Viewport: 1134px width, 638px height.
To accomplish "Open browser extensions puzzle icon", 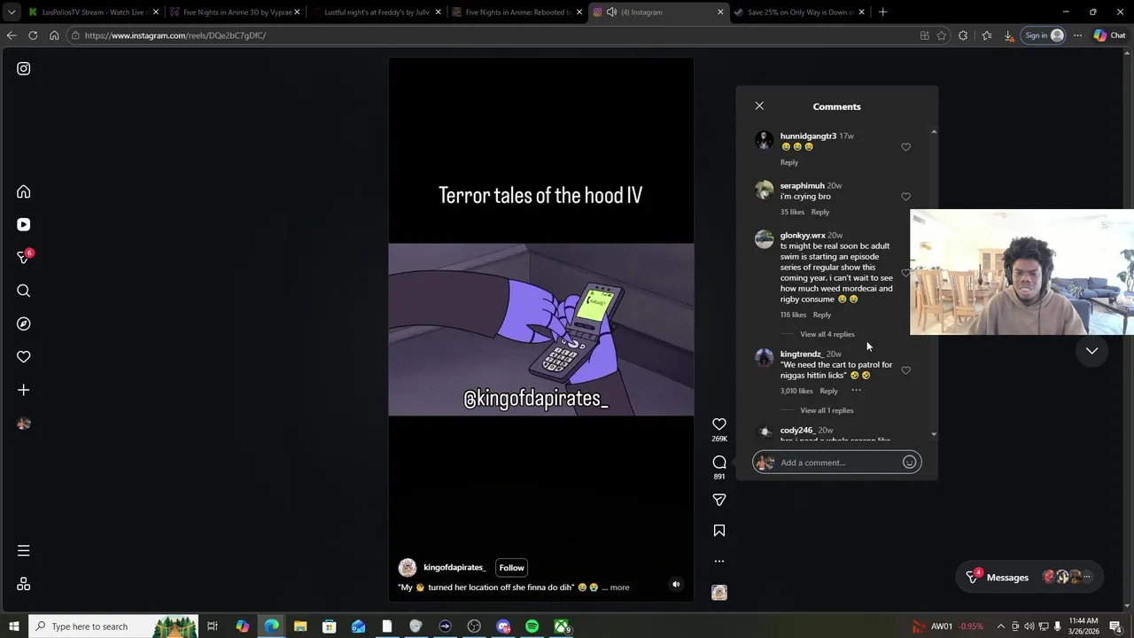I will [x=963, y=35].
